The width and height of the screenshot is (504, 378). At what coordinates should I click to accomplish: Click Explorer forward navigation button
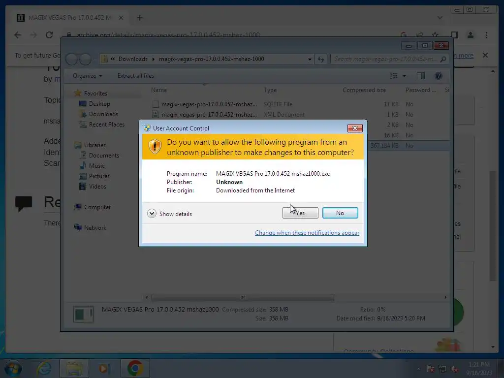coord(86,59)
